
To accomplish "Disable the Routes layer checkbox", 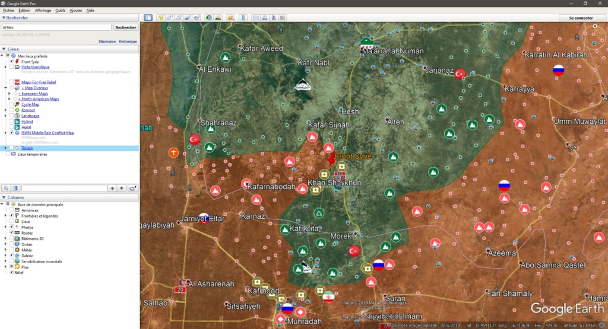I will tap(12, 233).
